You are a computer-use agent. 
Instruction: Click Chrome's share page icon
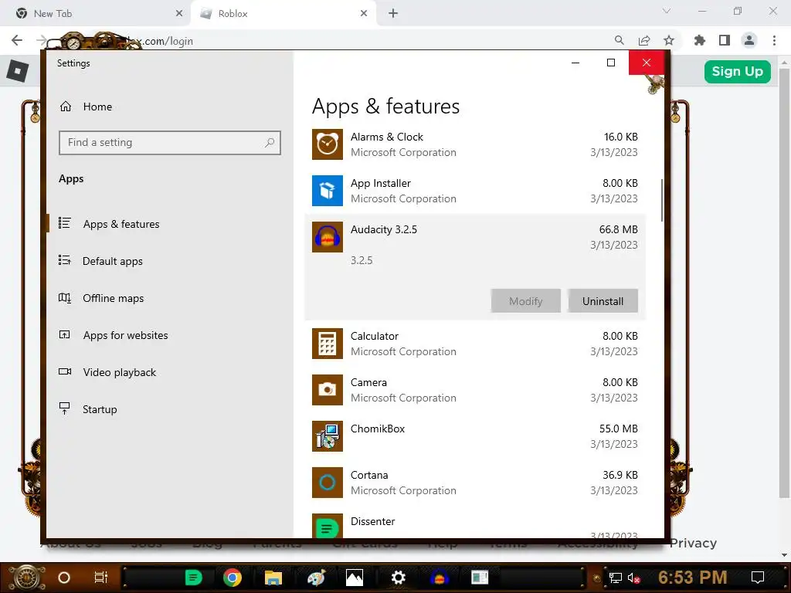coord(644,40)
